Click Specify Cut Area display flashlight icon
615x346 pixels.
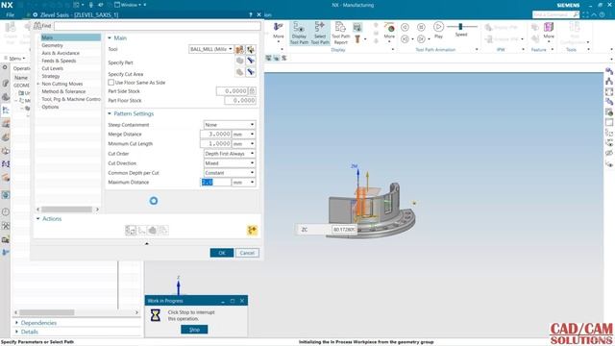pos(250,72)
